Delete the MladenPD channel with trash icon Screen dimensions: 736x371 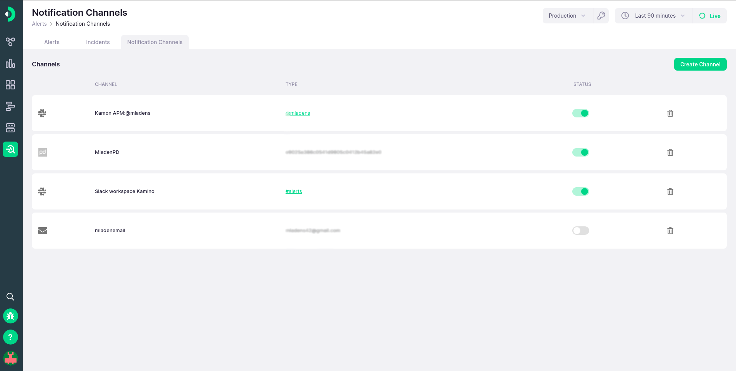(x=670, y=152)
